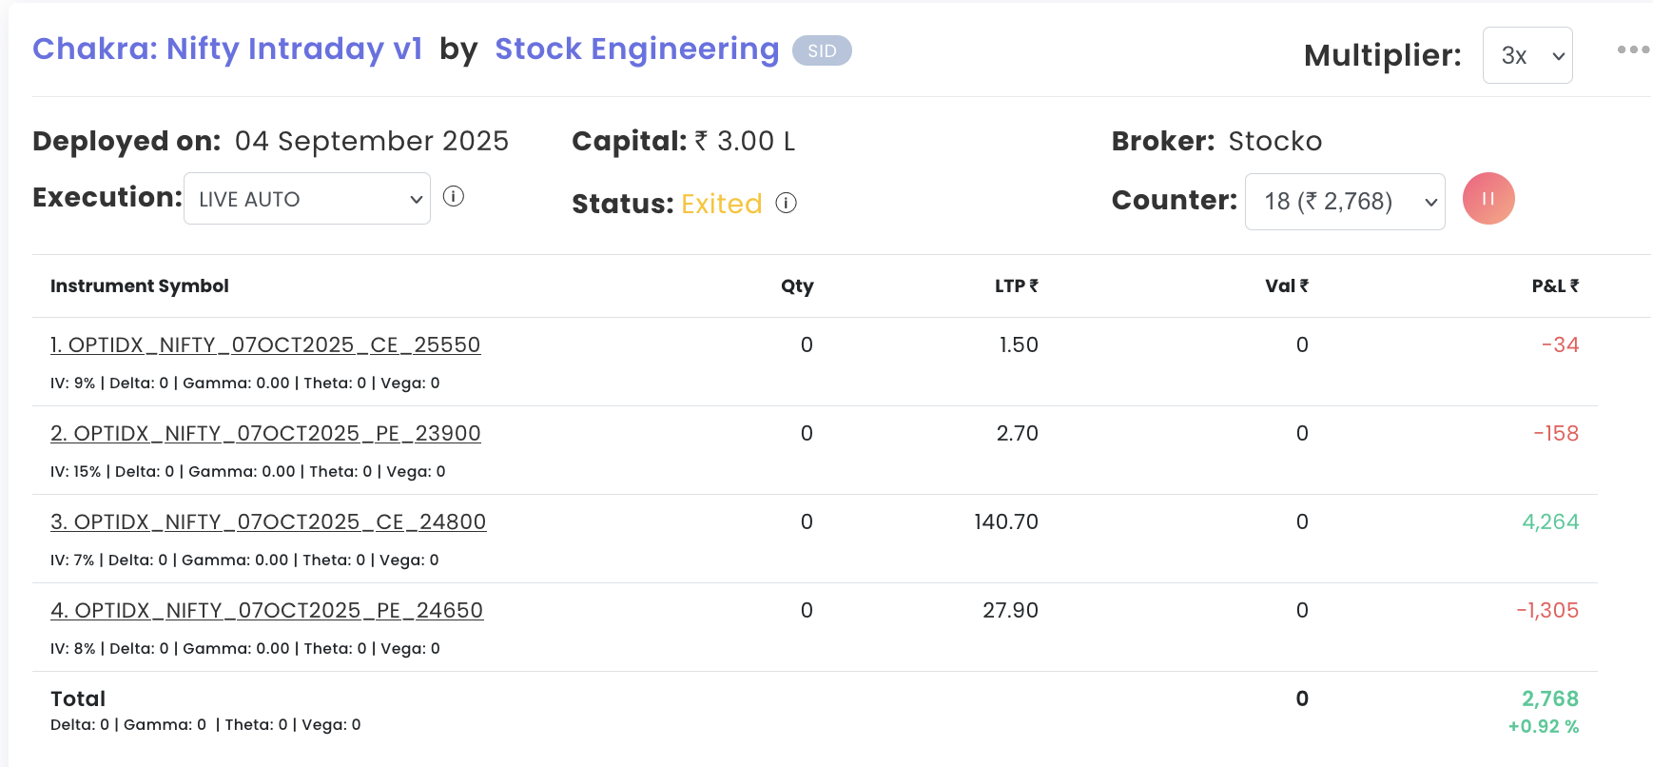Click the info icon beside Execution dropdown

pos(454,197)
